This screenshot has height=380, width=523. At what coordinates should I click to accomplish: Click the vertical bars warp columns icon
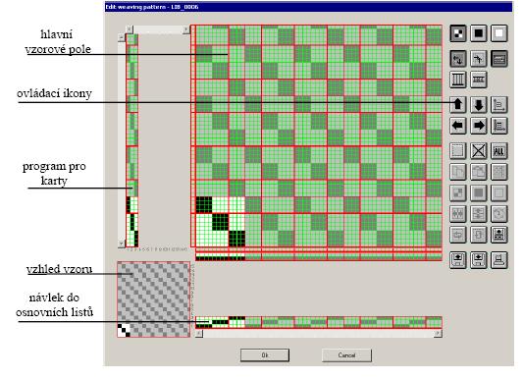coord(457,80)
